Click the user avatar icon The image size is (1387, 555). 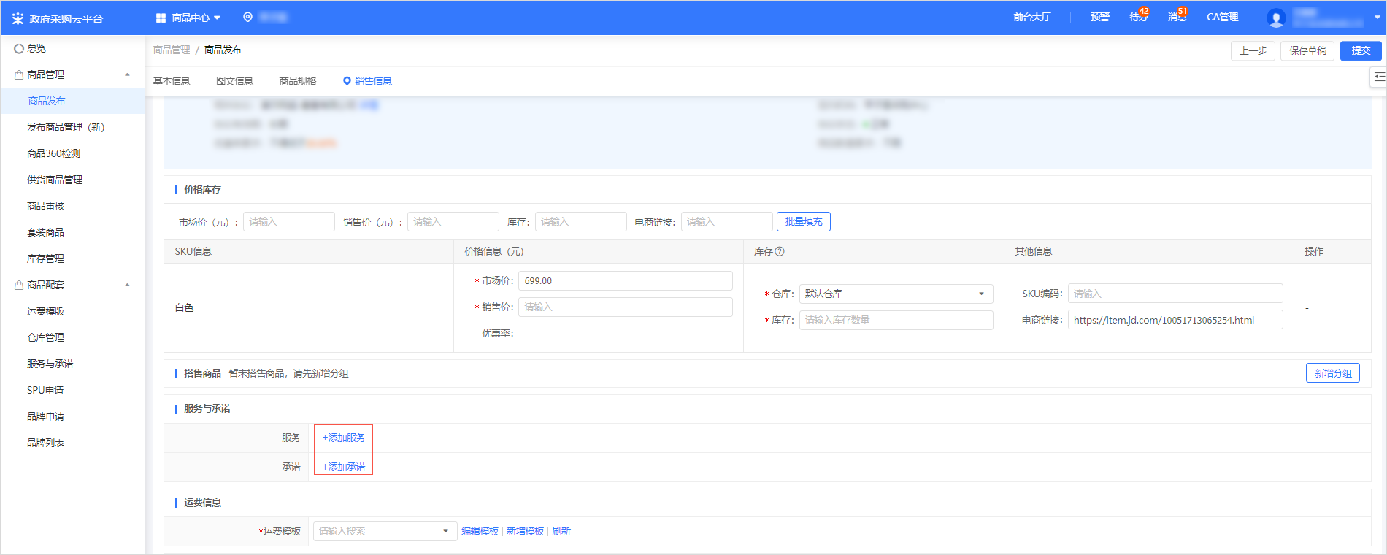pos(1276,18)
